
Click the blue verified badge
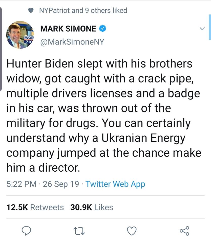(x=102, y=29)
